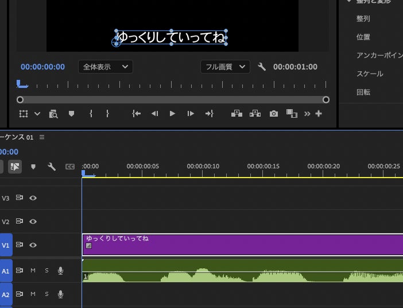
Task: Toggle linked selection in the timeline
Action: tap(15, 167)
